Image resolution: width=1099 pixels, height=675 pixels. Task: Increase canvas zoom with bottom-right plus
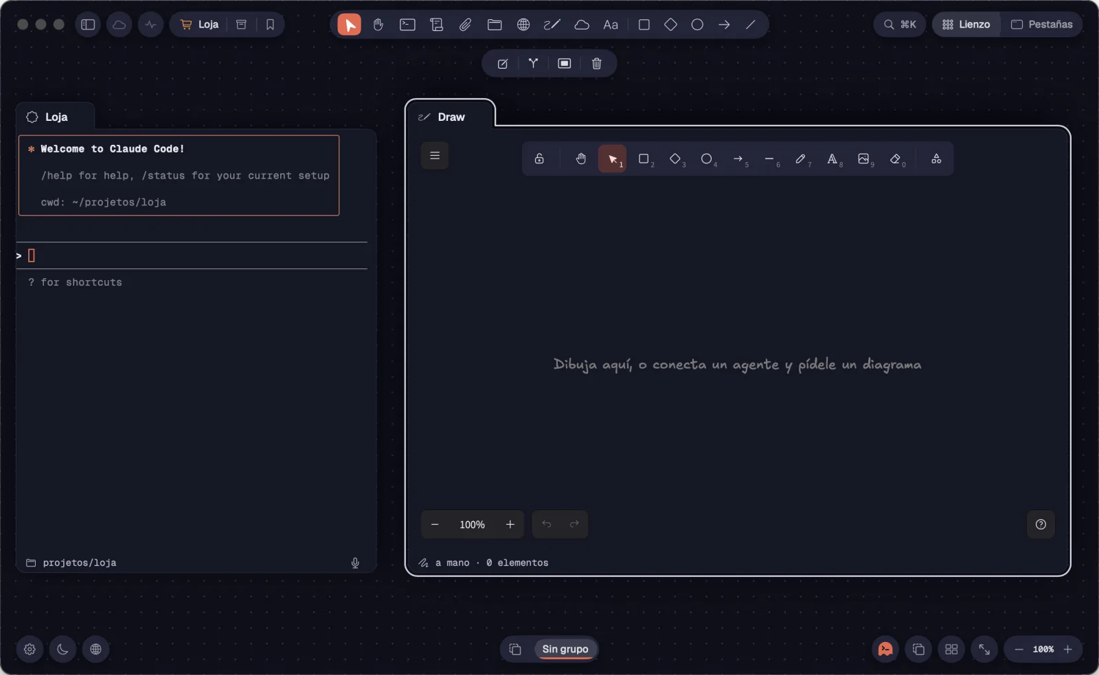click(x=1068, y=650)
